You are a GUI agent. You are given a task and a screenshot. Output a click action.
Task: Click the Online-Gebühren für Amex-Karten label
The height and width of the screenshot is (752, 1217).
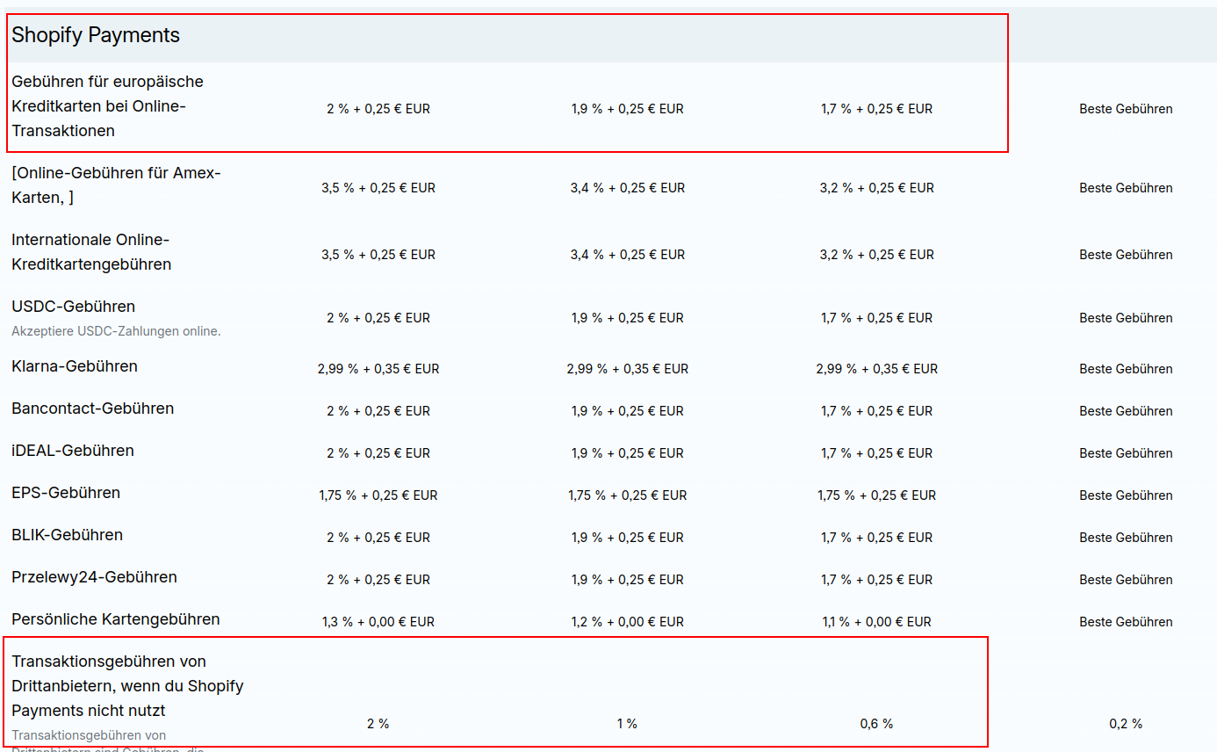pos(116,185)
